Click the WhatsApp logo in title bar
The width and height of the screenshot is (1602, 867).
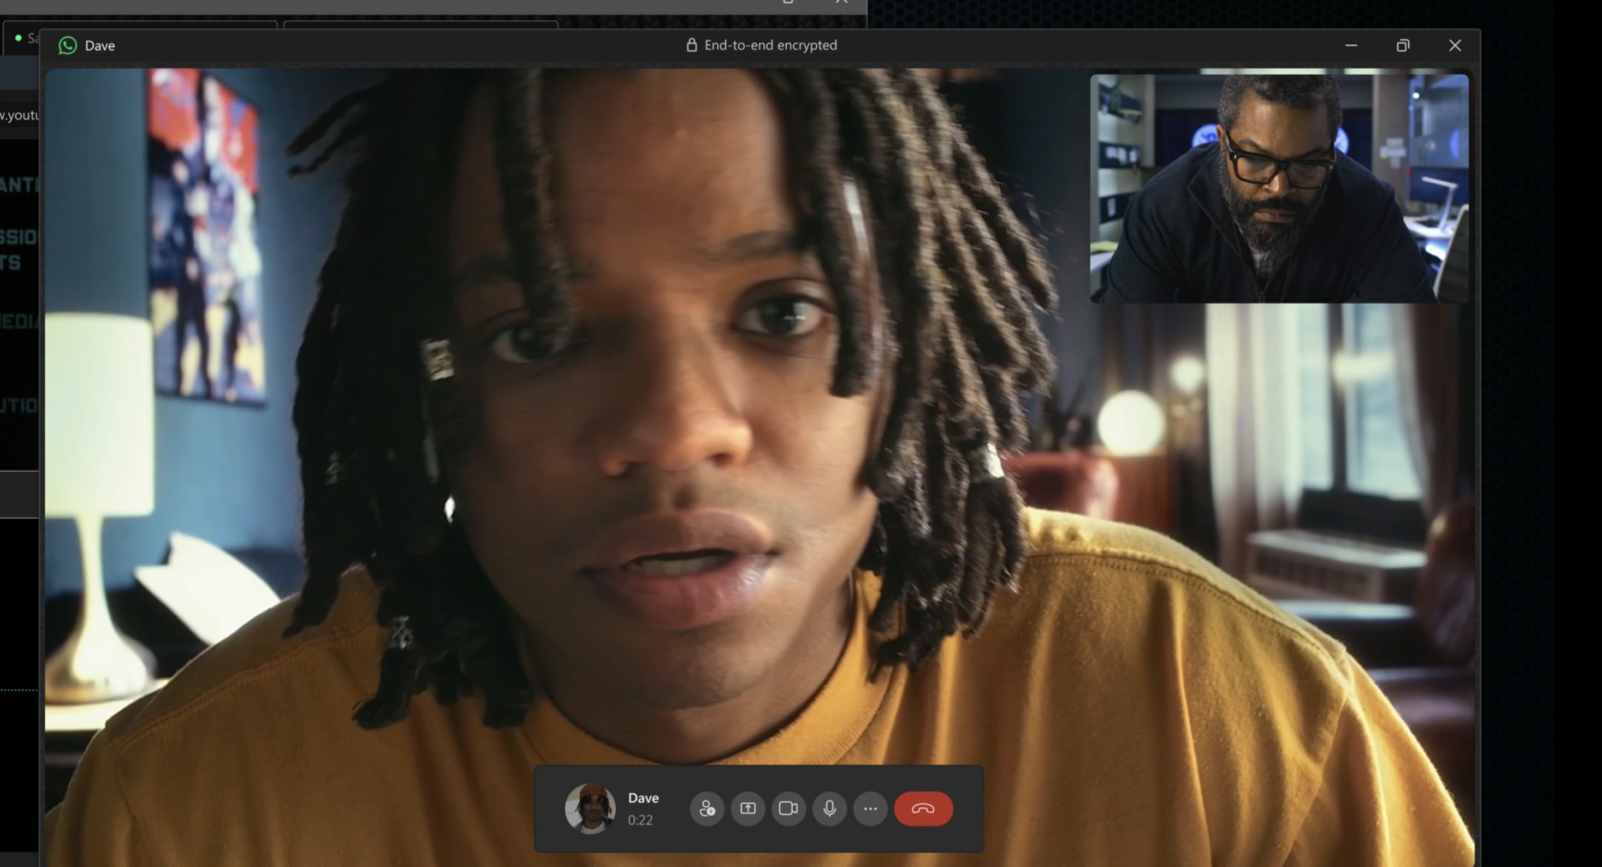point(68,45)
